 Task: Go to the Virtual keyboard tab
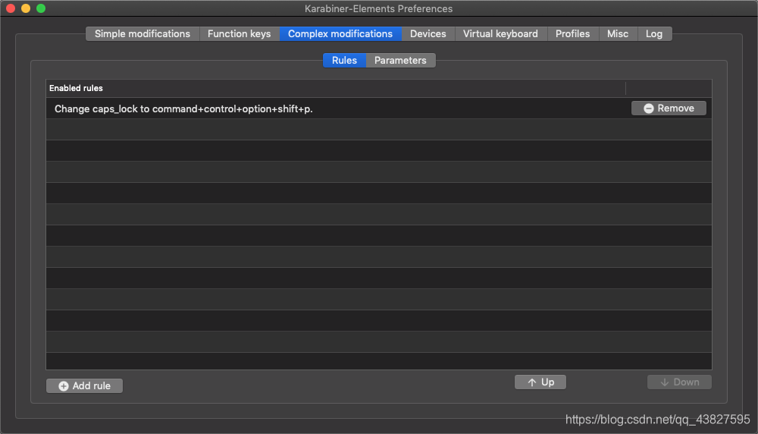[500, 34]
